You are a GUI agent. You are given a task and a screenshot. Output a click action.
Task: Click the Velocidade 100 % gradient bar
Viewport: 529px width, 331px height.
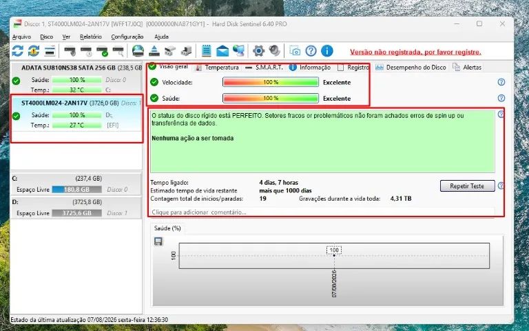tap(271, 82)
